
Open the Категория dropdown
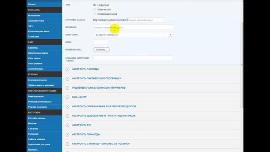point(133,35)
